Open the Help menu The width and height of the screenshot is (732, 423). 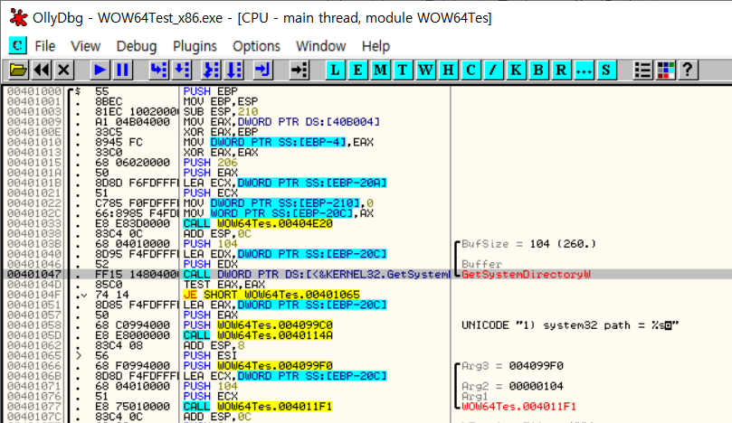click(x=376, y=46)
